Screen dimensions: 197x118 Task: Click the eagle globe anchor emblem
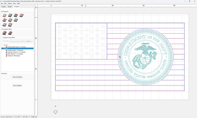coord(145,56)
